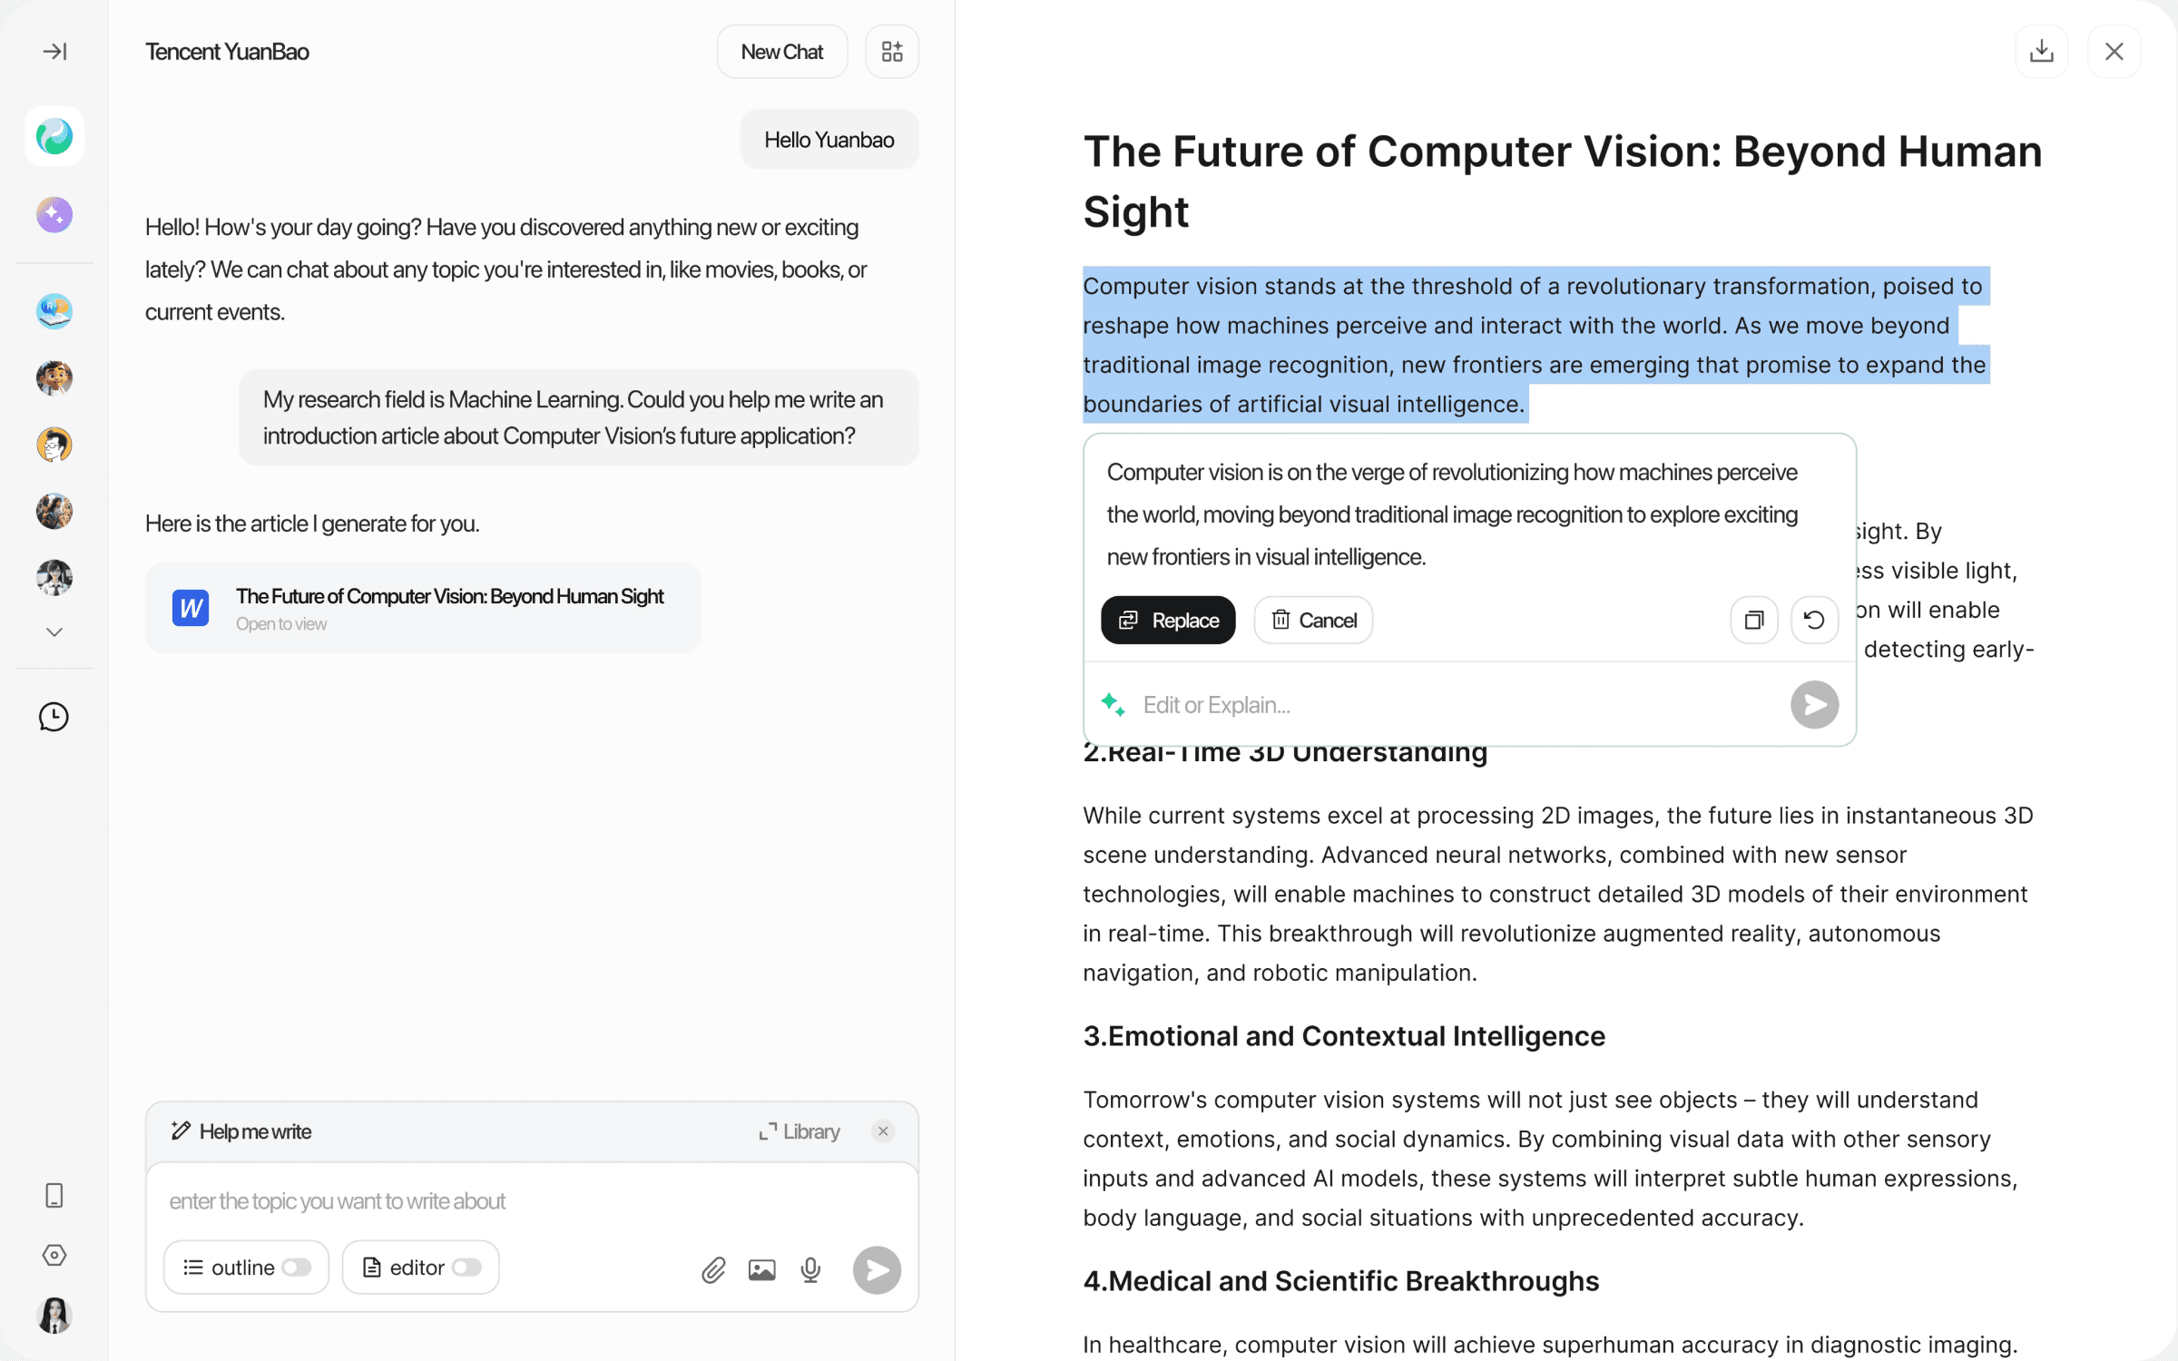2178x1361 pixels.
Task: Start voice input with the microphone icon
Action: pos(810,1269)
